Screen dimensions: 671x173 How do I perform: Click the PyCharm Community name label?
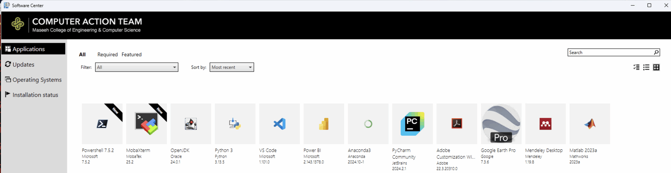click(x=404, y=154)
